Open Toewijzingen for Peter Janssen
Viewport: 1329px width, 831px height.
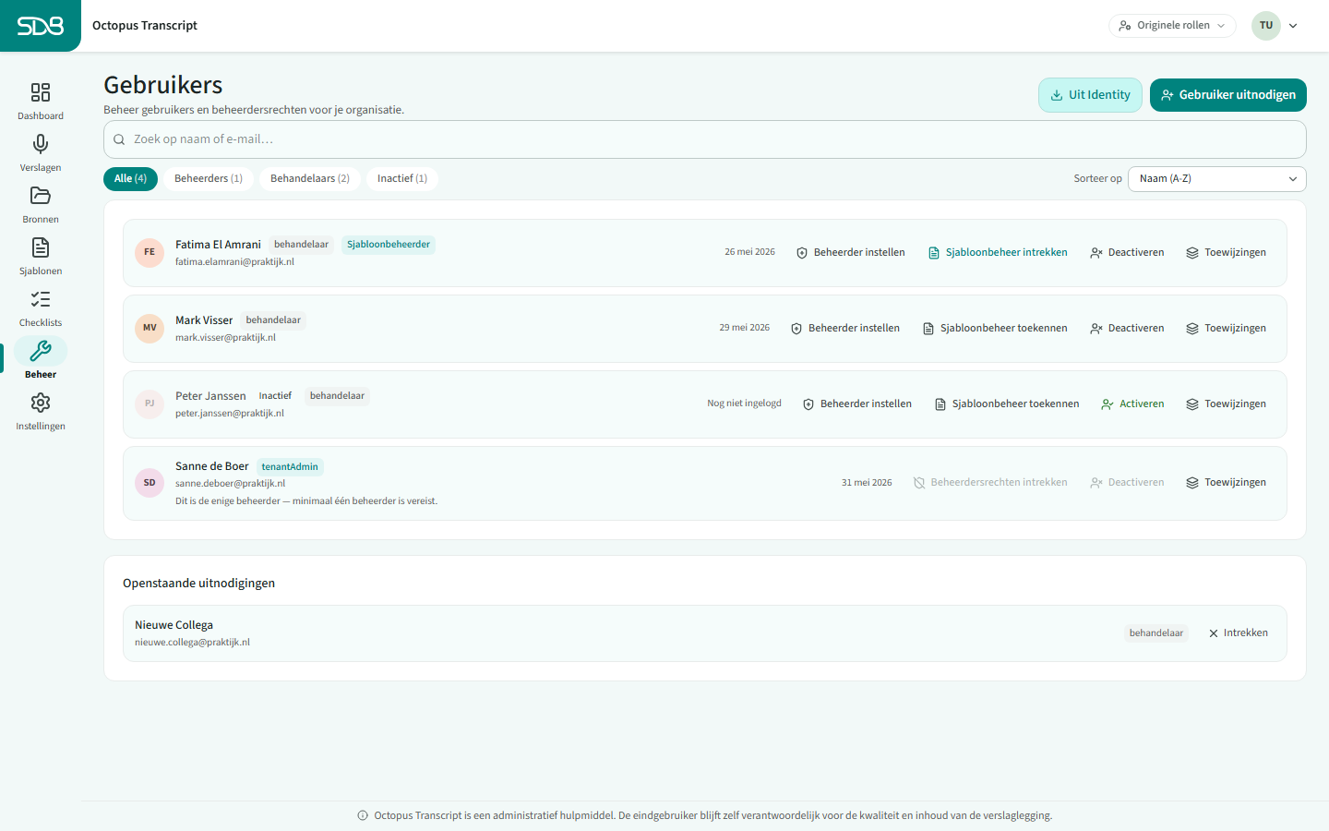[x=1226, y=404]
